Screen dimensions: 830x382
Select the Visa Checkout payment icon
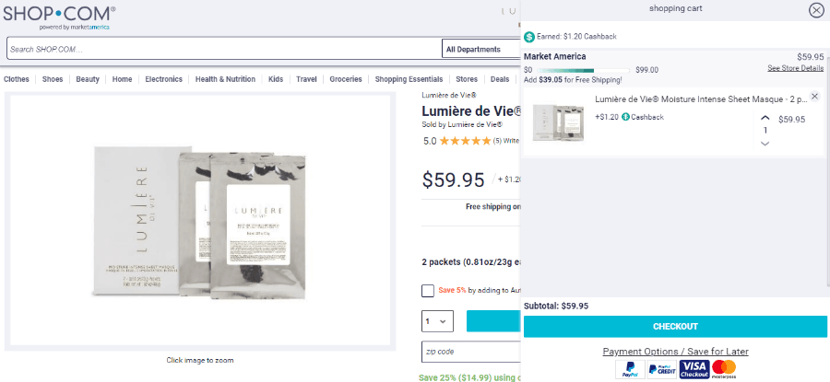click(x=694, y=369)
